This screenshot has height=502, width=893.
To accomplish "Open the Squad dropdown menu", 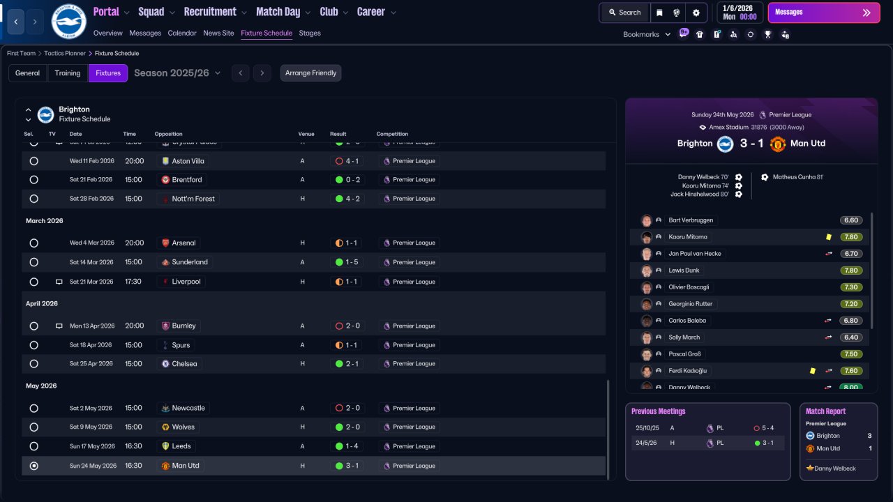I will pos(157,12).
